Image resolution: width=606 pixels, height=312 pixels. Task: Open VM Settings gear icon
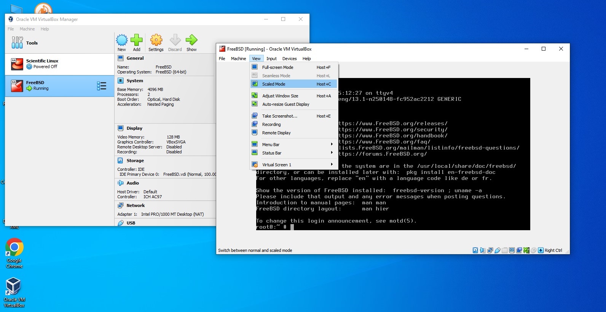click(x=156, y=41)
